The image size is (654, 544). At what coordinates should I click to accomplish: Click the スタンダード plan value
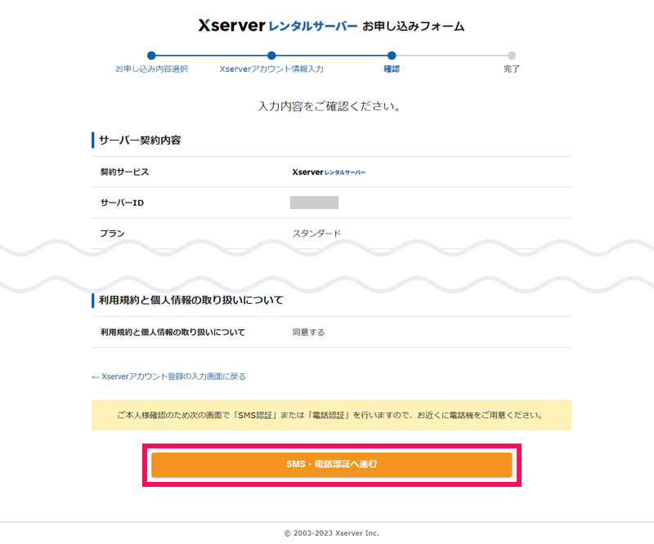click(x=316, y=234)
